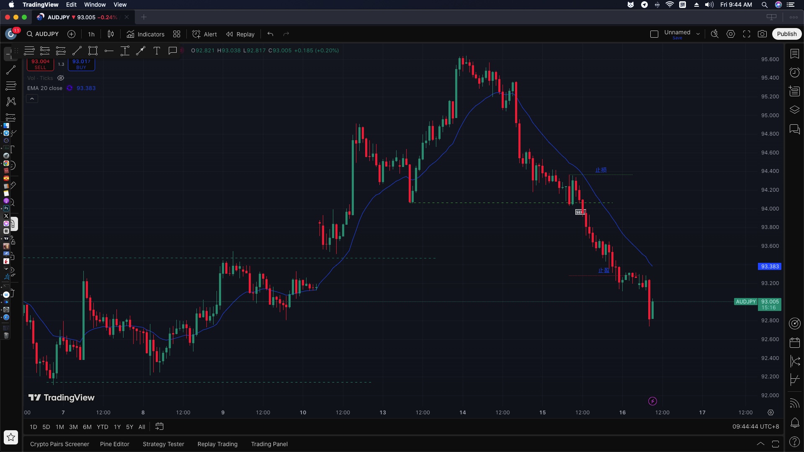Screen dimensions: 804x452
Task: Open the Window menu in menu bar
Action: [95, 5]
